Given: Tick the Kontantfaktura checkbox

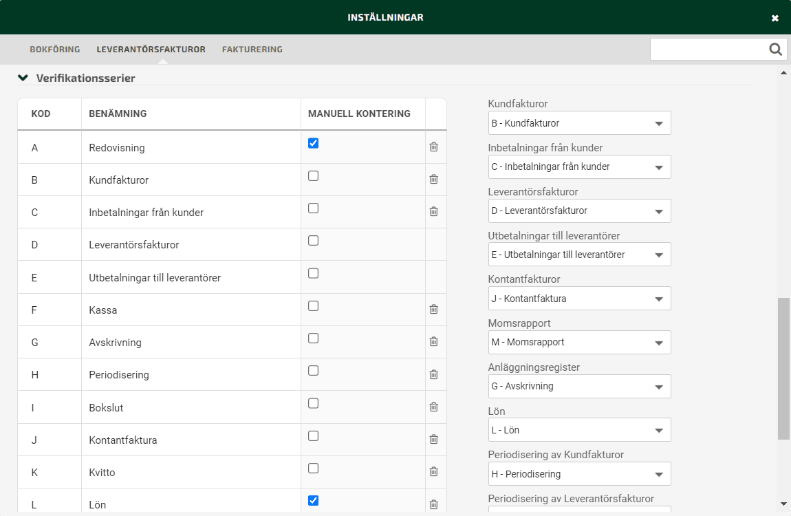Looking at the screenshot, I should point(313,436).
